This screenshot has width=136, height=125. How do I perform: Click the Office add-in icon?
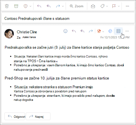click(99, 31)
